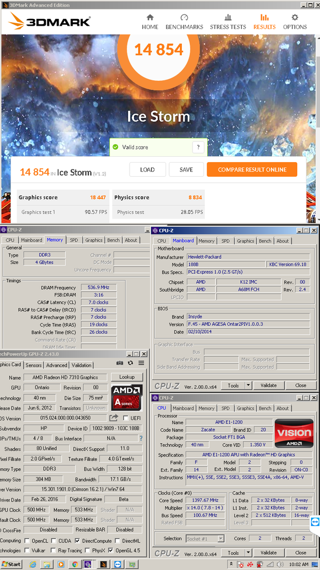Click the Windows Start button
The image size is (320, 570).
tap(11, 564)
